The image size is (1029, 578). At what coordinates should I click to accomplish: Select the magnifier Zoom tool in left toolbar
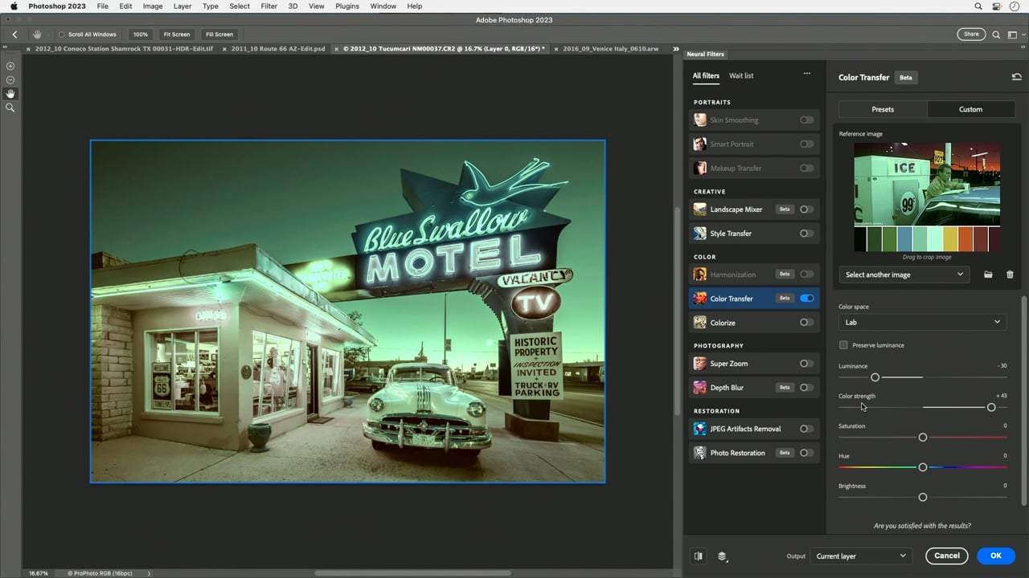pyautogui.click(x=10, y=107)
